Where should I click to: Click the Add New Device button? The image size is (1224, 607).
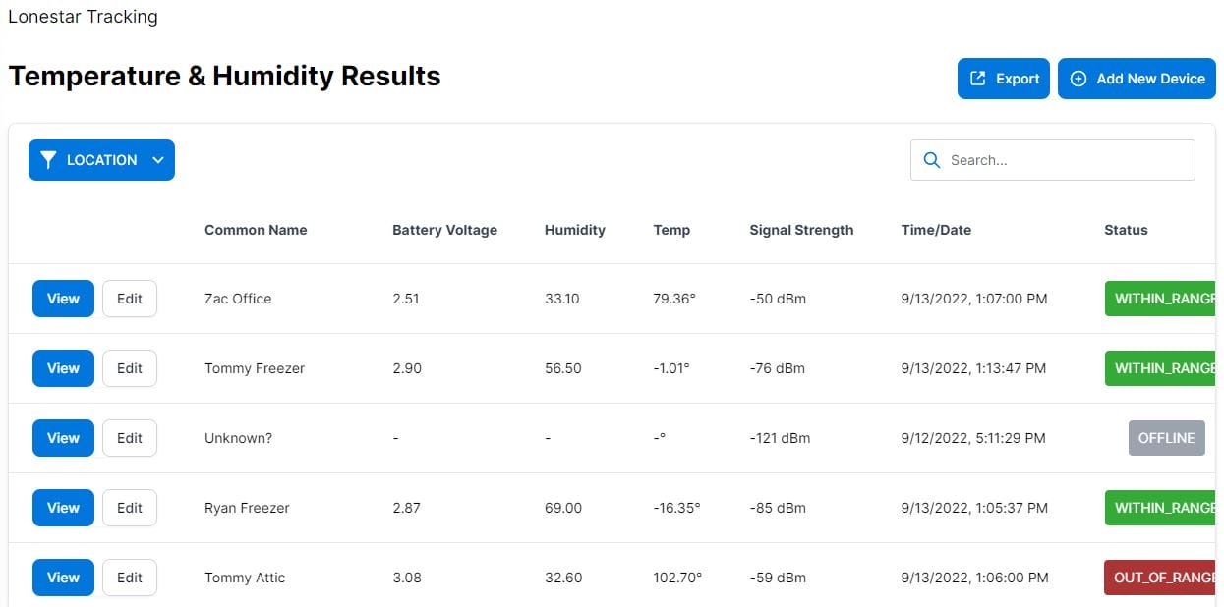pos(1137,79)
